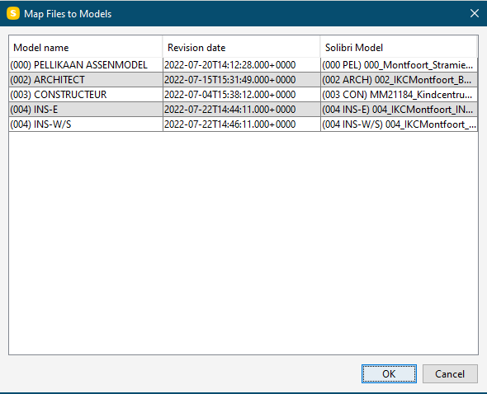Confirm mapping with the OK button
487x394 pixels.
point(389,374)
